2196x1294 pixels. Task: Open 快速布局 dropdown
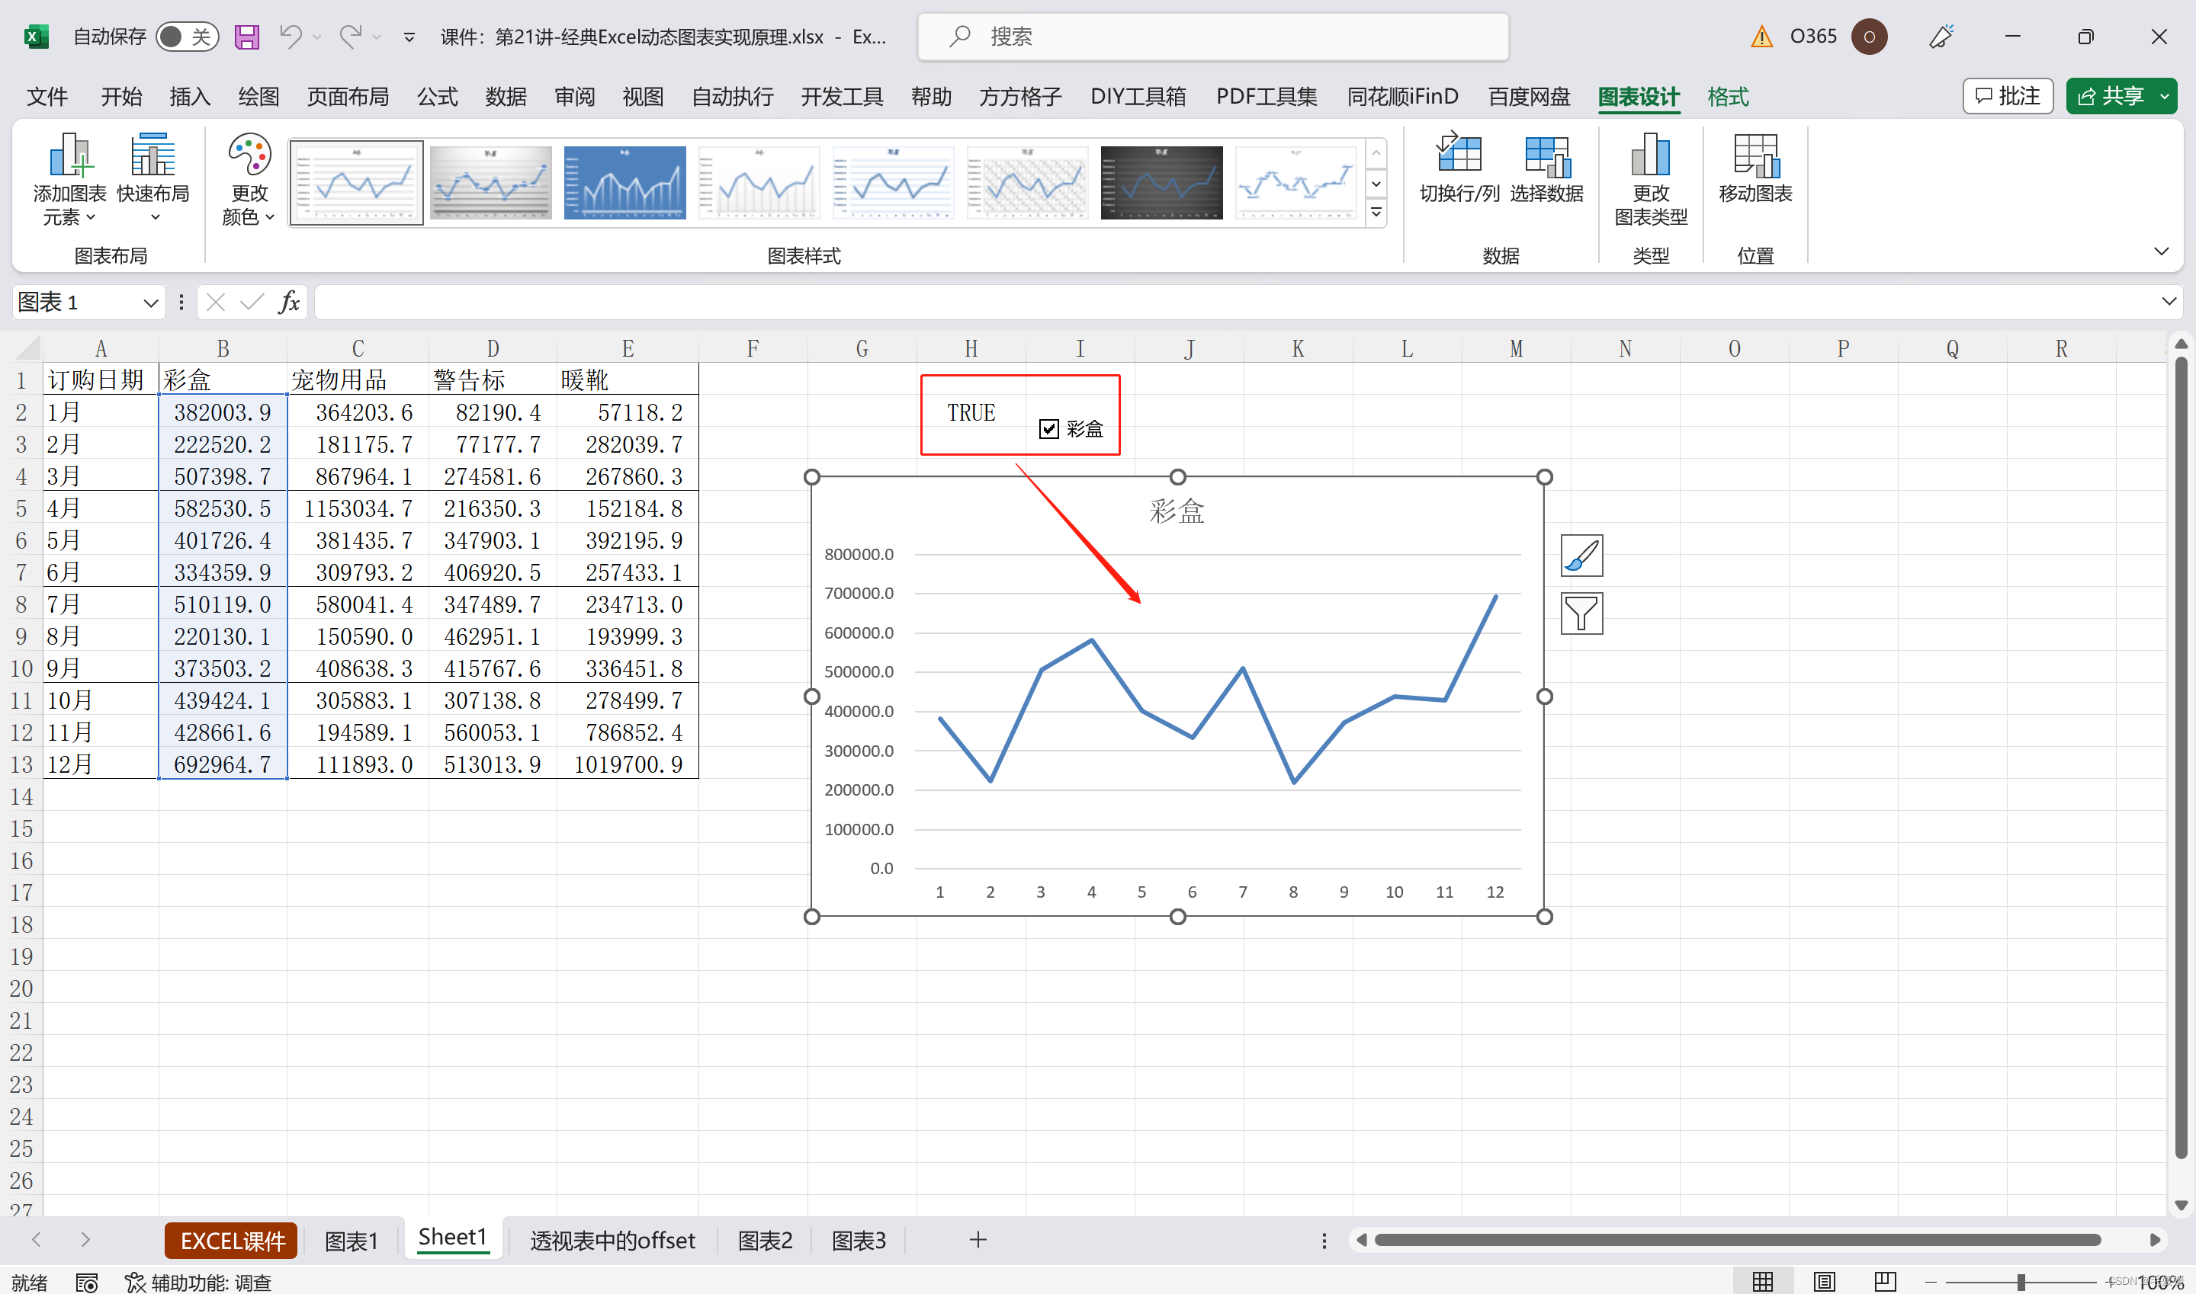pyautogui.click(x=153, y=179)
